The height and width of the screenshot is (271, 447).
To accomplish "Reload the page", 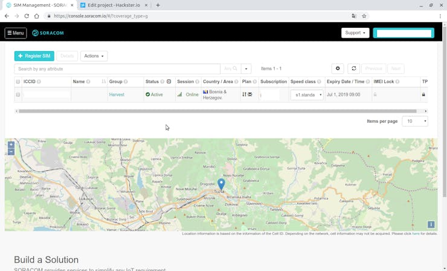I will tap(27, 16).
